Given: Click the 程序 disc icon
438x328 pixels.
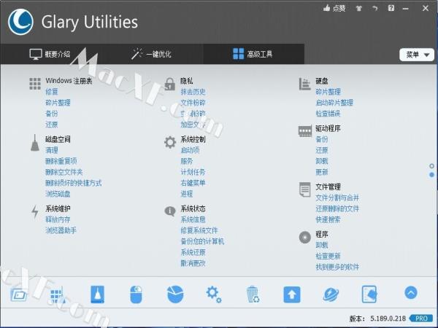Looking at the screenshot, I should click(x=304, y=238).
